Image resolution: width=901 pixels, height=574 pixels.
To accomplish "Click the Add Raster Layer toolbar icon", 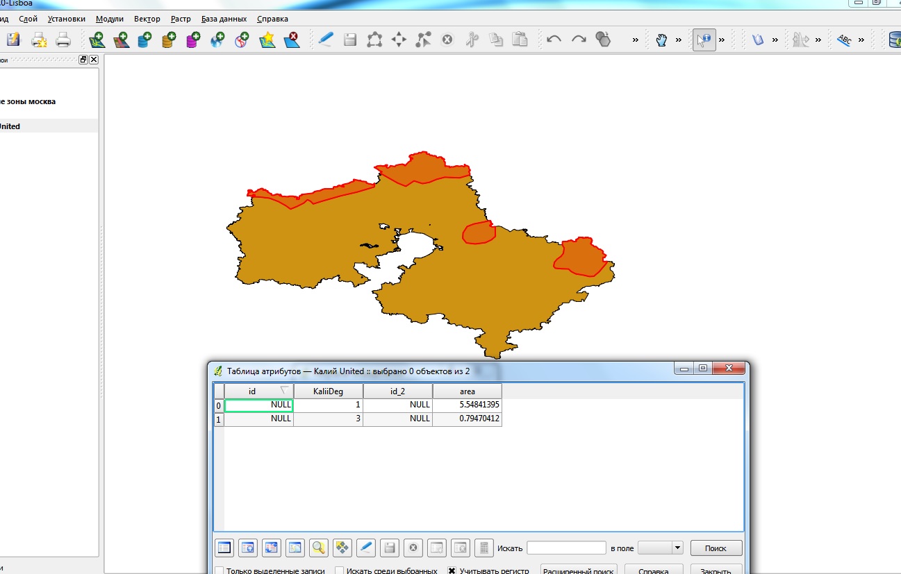I will (121, 40).
